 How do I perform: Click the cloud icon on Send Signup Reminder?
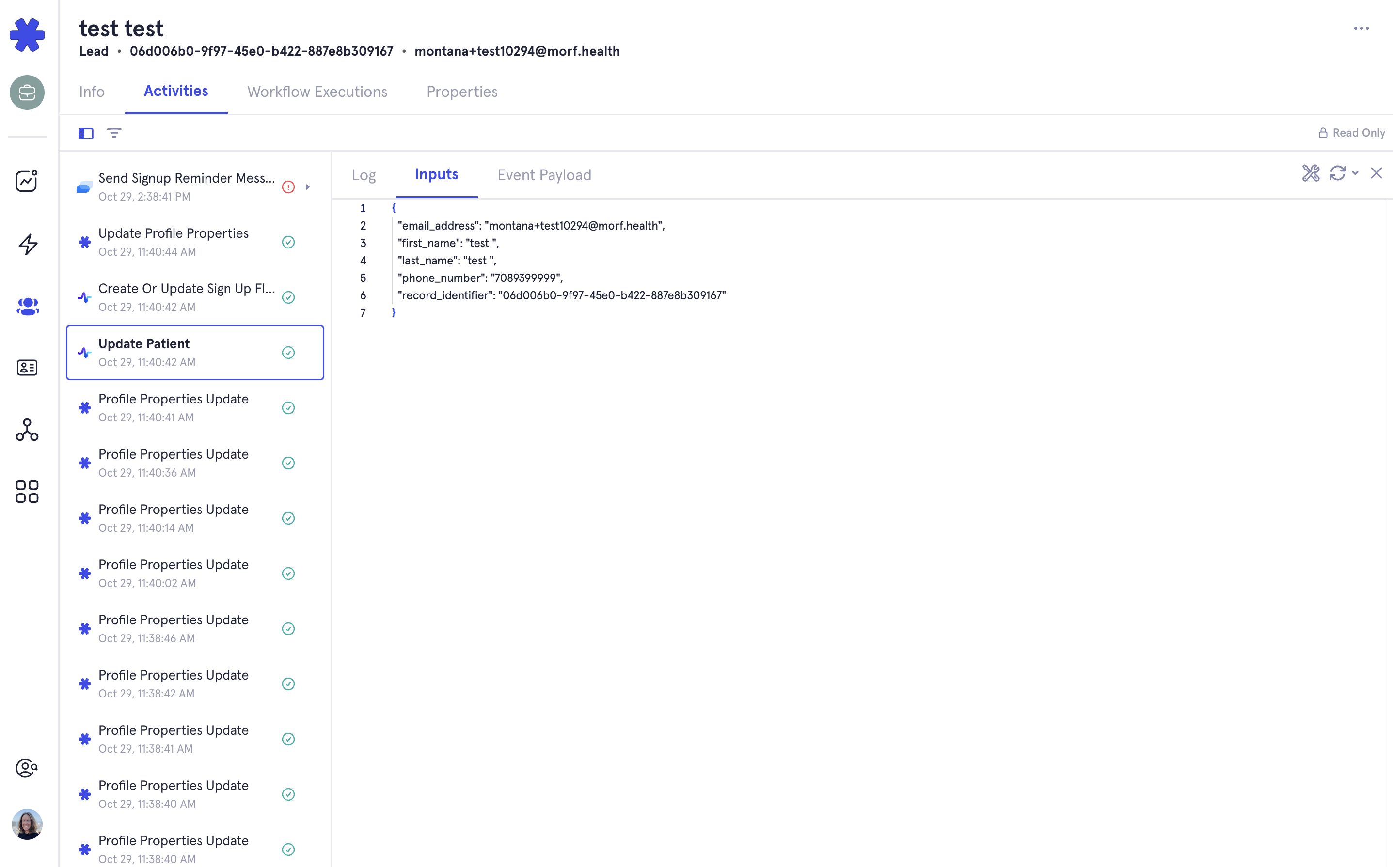[84, 187]
